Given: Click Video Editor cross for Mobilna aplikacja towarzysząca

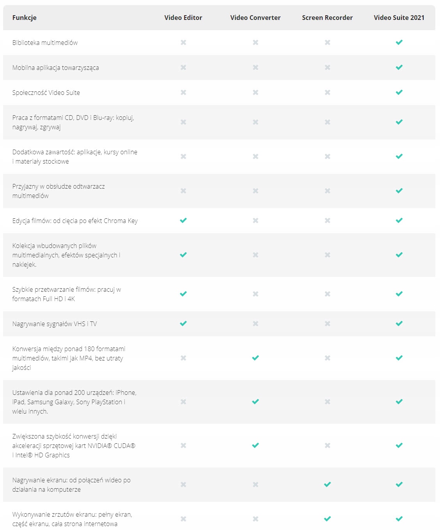Looking at the screenshot, I should (x=183, y=68).
